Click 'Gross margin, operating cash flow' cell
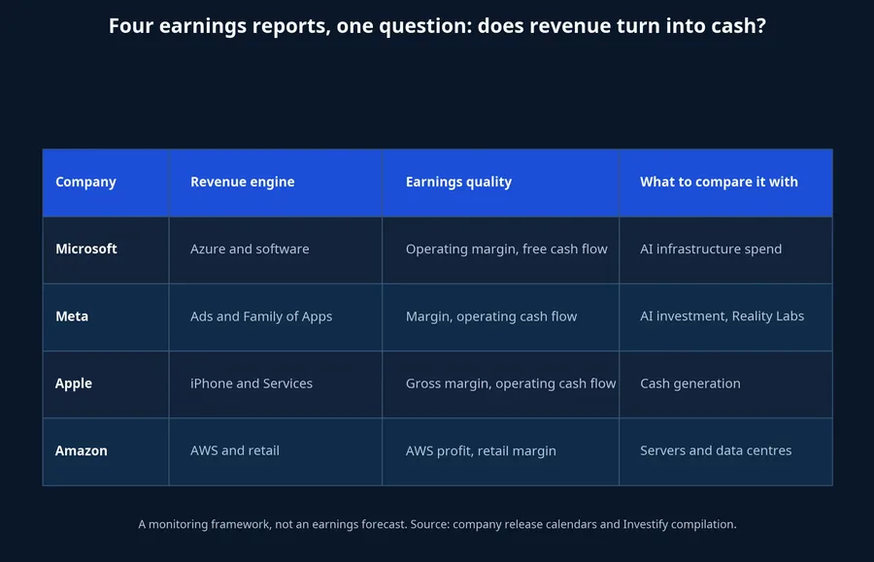This screenshot has height=562, width=874. click(x=500, y=384)
